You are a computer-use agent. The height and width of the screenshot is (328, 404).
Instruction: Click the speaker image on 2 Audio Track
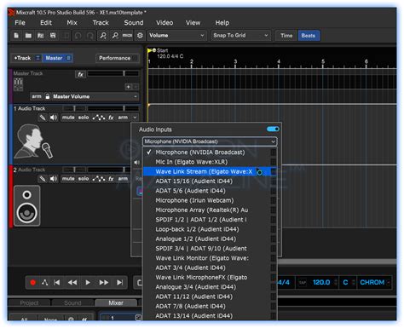tap(27, 205)
